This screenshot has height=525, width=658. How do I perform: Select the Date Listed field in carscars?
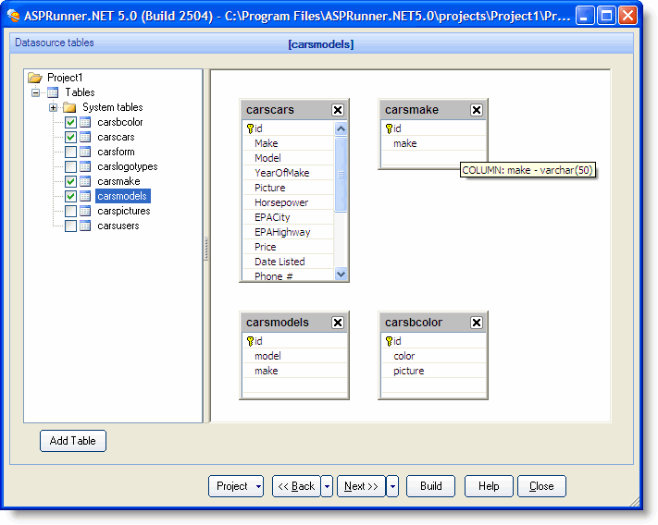tap(289, 262)
